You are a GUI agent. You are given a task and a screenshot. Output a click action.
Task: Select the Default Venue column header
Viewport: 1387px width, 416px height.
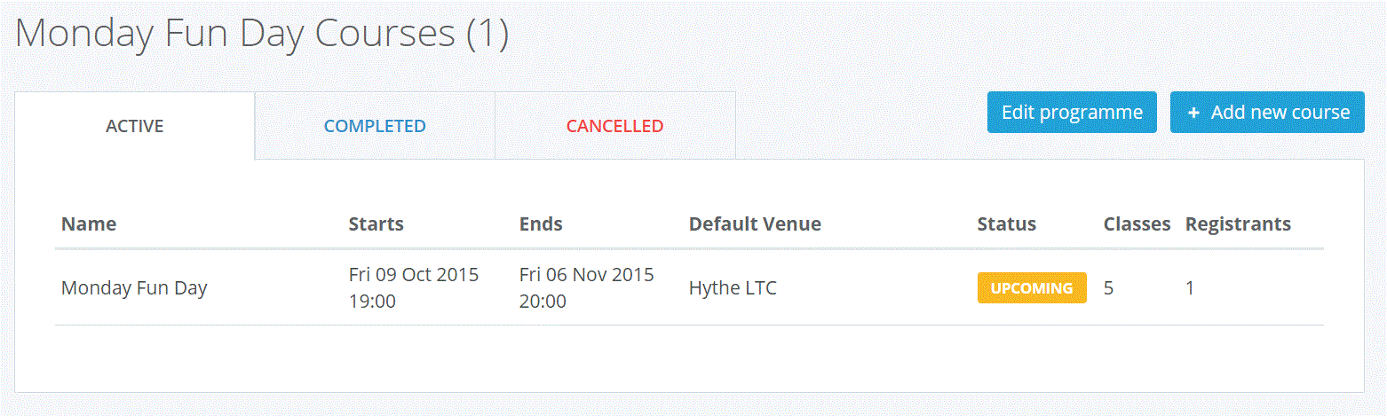coord(755,224)
